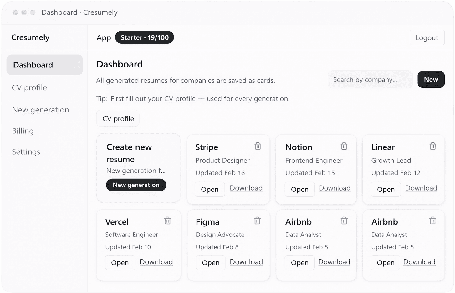Click the Search by company field
Image resolution: width=455 pixels, height=293 pixels.
coord(370,79)
